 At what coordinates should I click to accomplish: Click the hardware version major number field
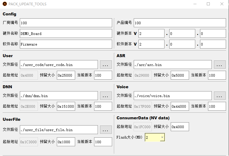[x=151, y=33]
